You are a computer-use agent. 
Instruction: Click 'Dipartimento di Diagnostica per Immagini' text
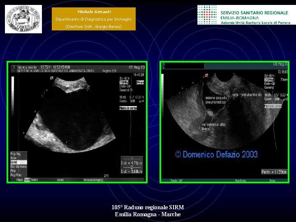93,19
